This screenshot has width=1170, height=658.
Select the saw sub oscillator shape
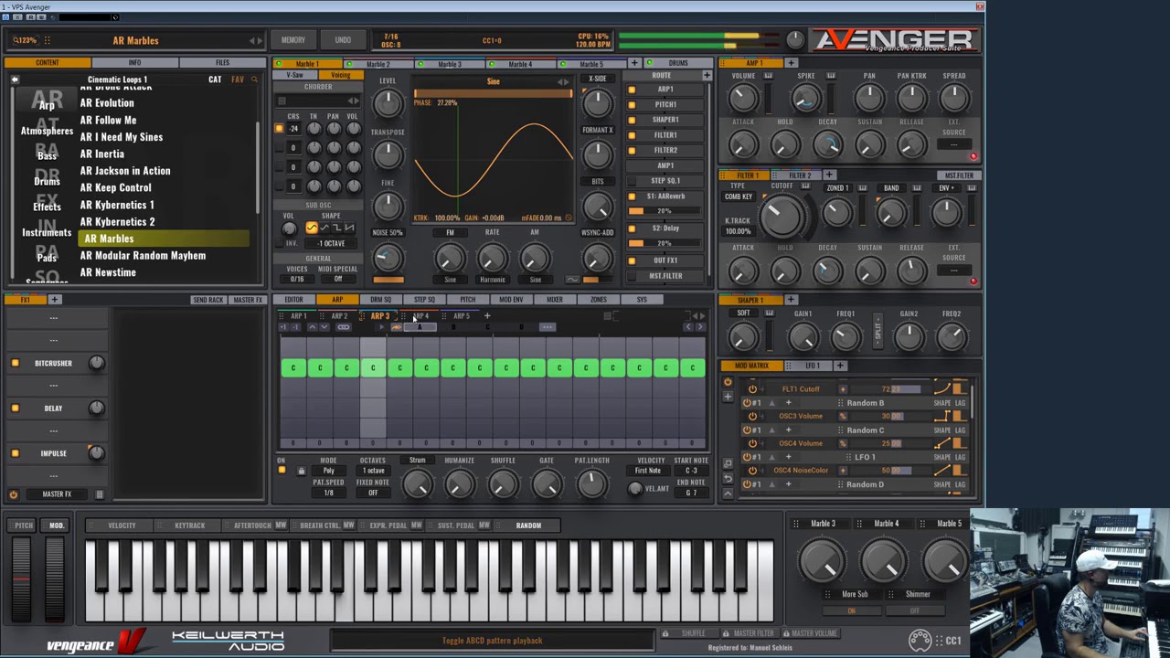[348, 228]
